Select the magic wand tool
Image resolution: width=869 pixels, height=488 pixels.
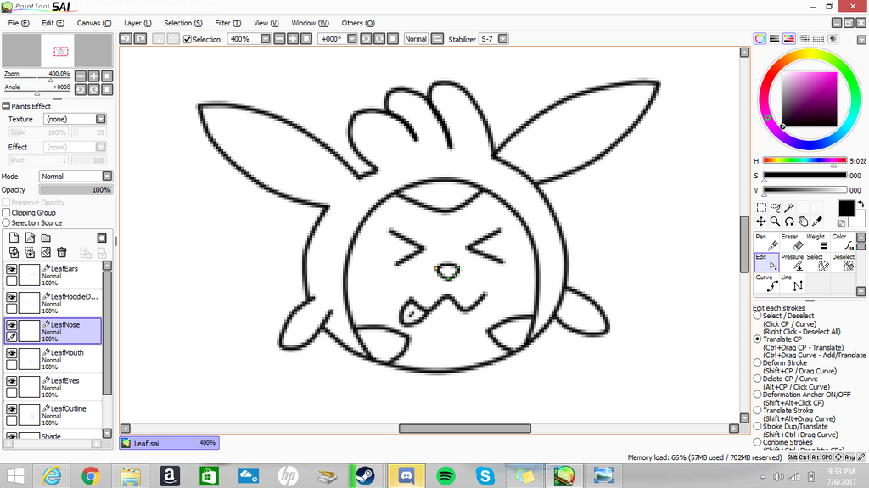point(789,207)
